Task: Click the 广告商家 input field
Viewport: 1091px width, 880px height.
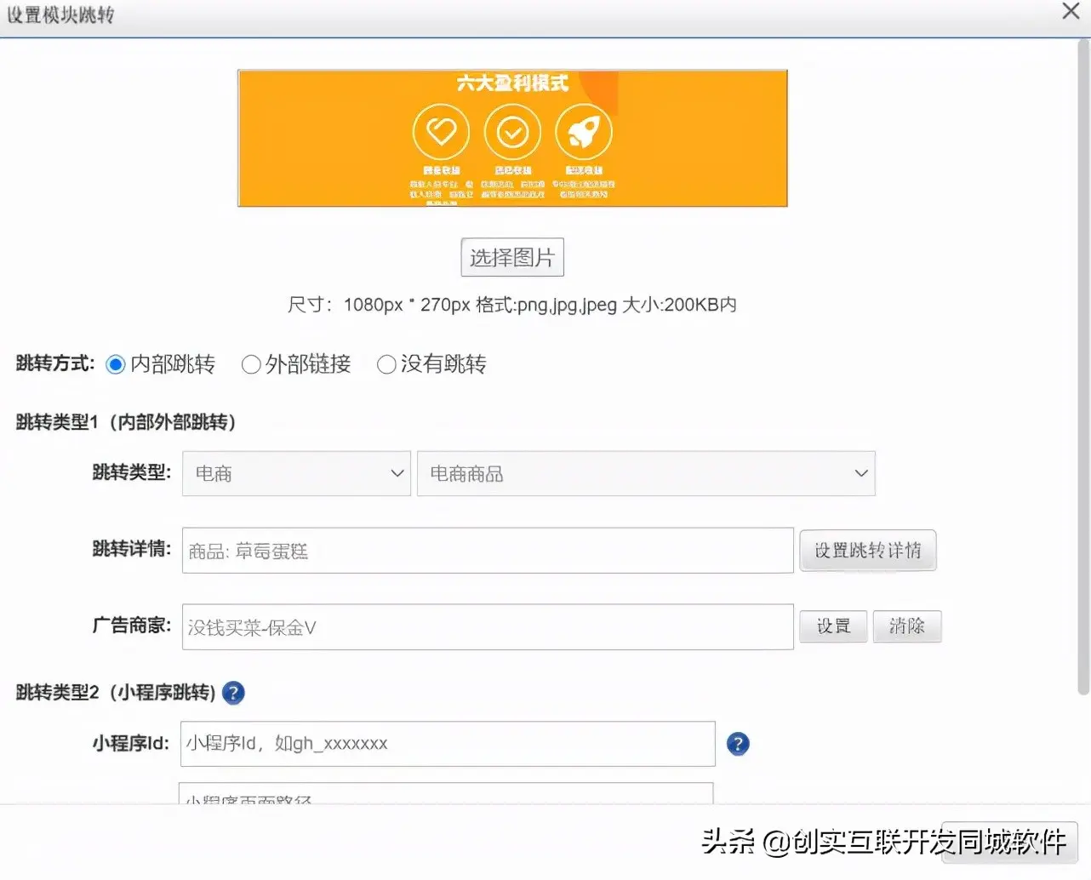Action: coord(488,627)
